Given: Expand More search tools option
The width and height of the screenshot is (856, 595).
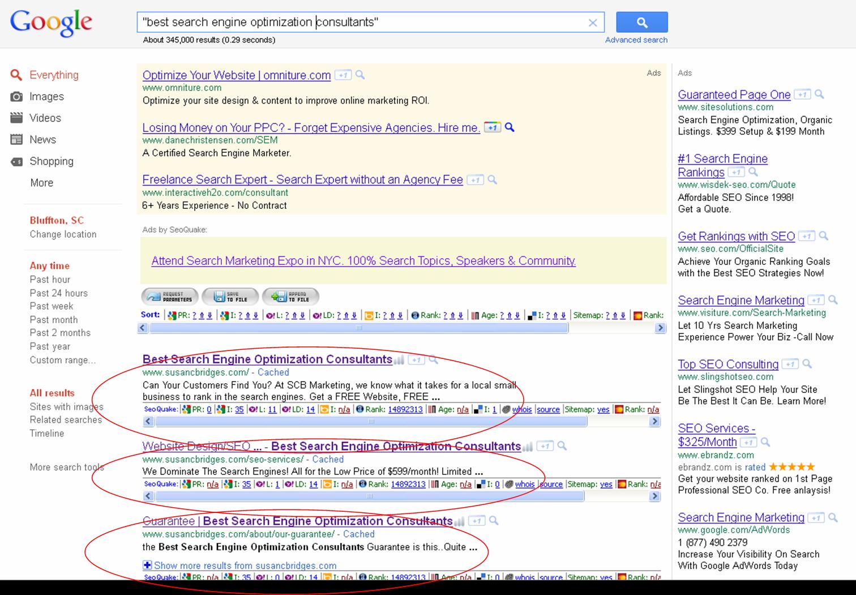Looking at the screenshot, I should [67, 467].
